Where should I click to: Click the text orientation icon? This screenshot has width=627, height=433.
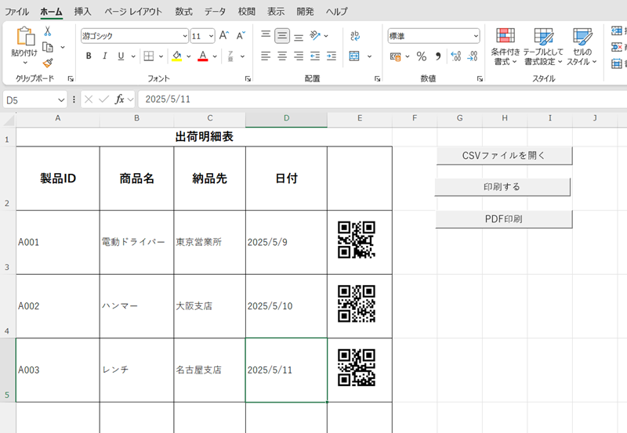(316, 35)
